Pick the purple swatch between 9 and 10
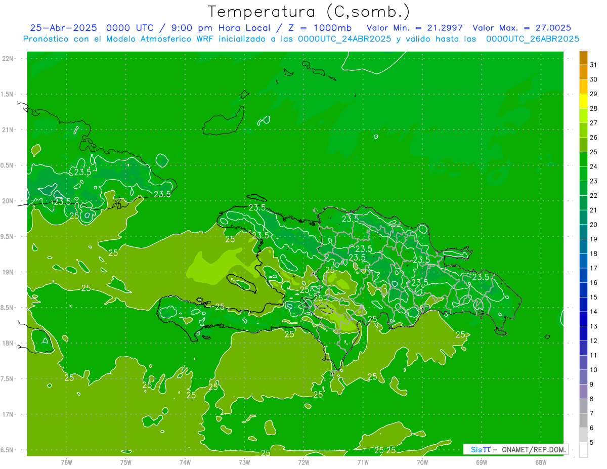The width and height of the screenshot is (607, 469). click(x=583, y=377)
